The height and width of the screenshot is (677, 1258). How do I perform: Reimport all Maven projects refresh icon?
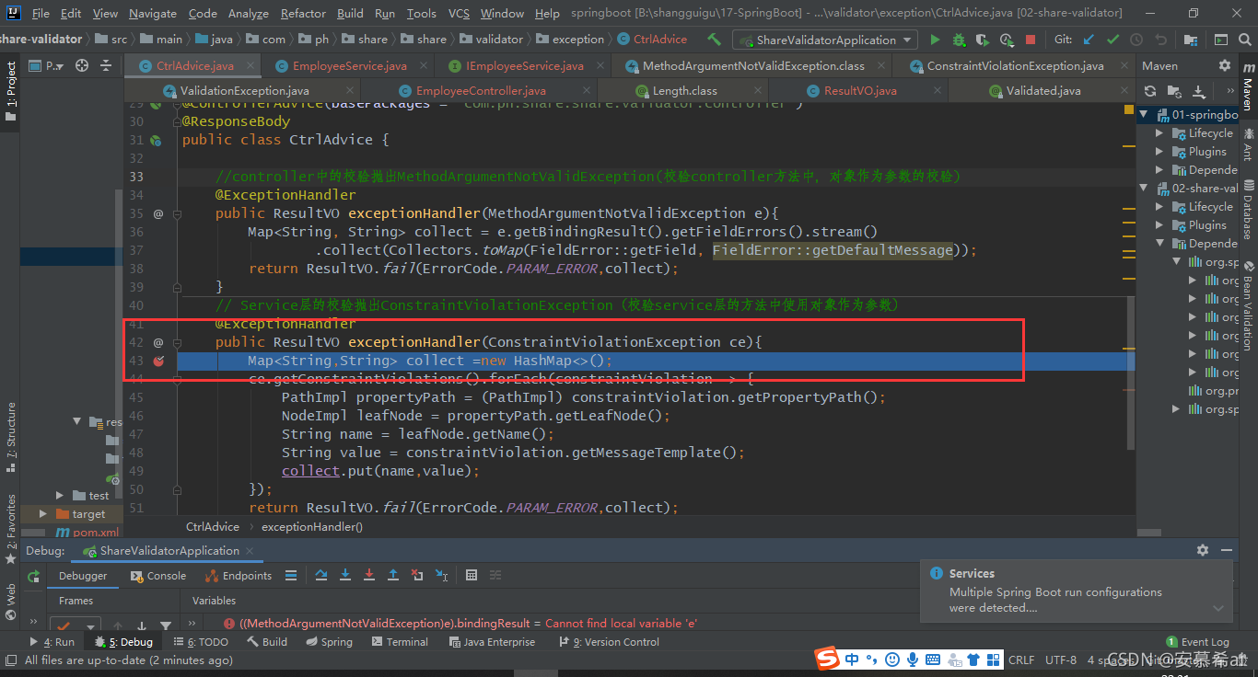click(x=1150, y=91)
